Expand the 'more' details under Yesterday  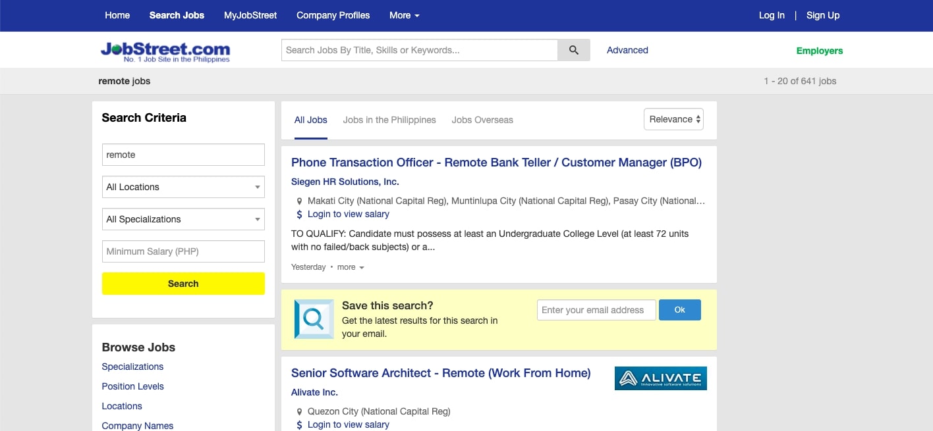351,267
